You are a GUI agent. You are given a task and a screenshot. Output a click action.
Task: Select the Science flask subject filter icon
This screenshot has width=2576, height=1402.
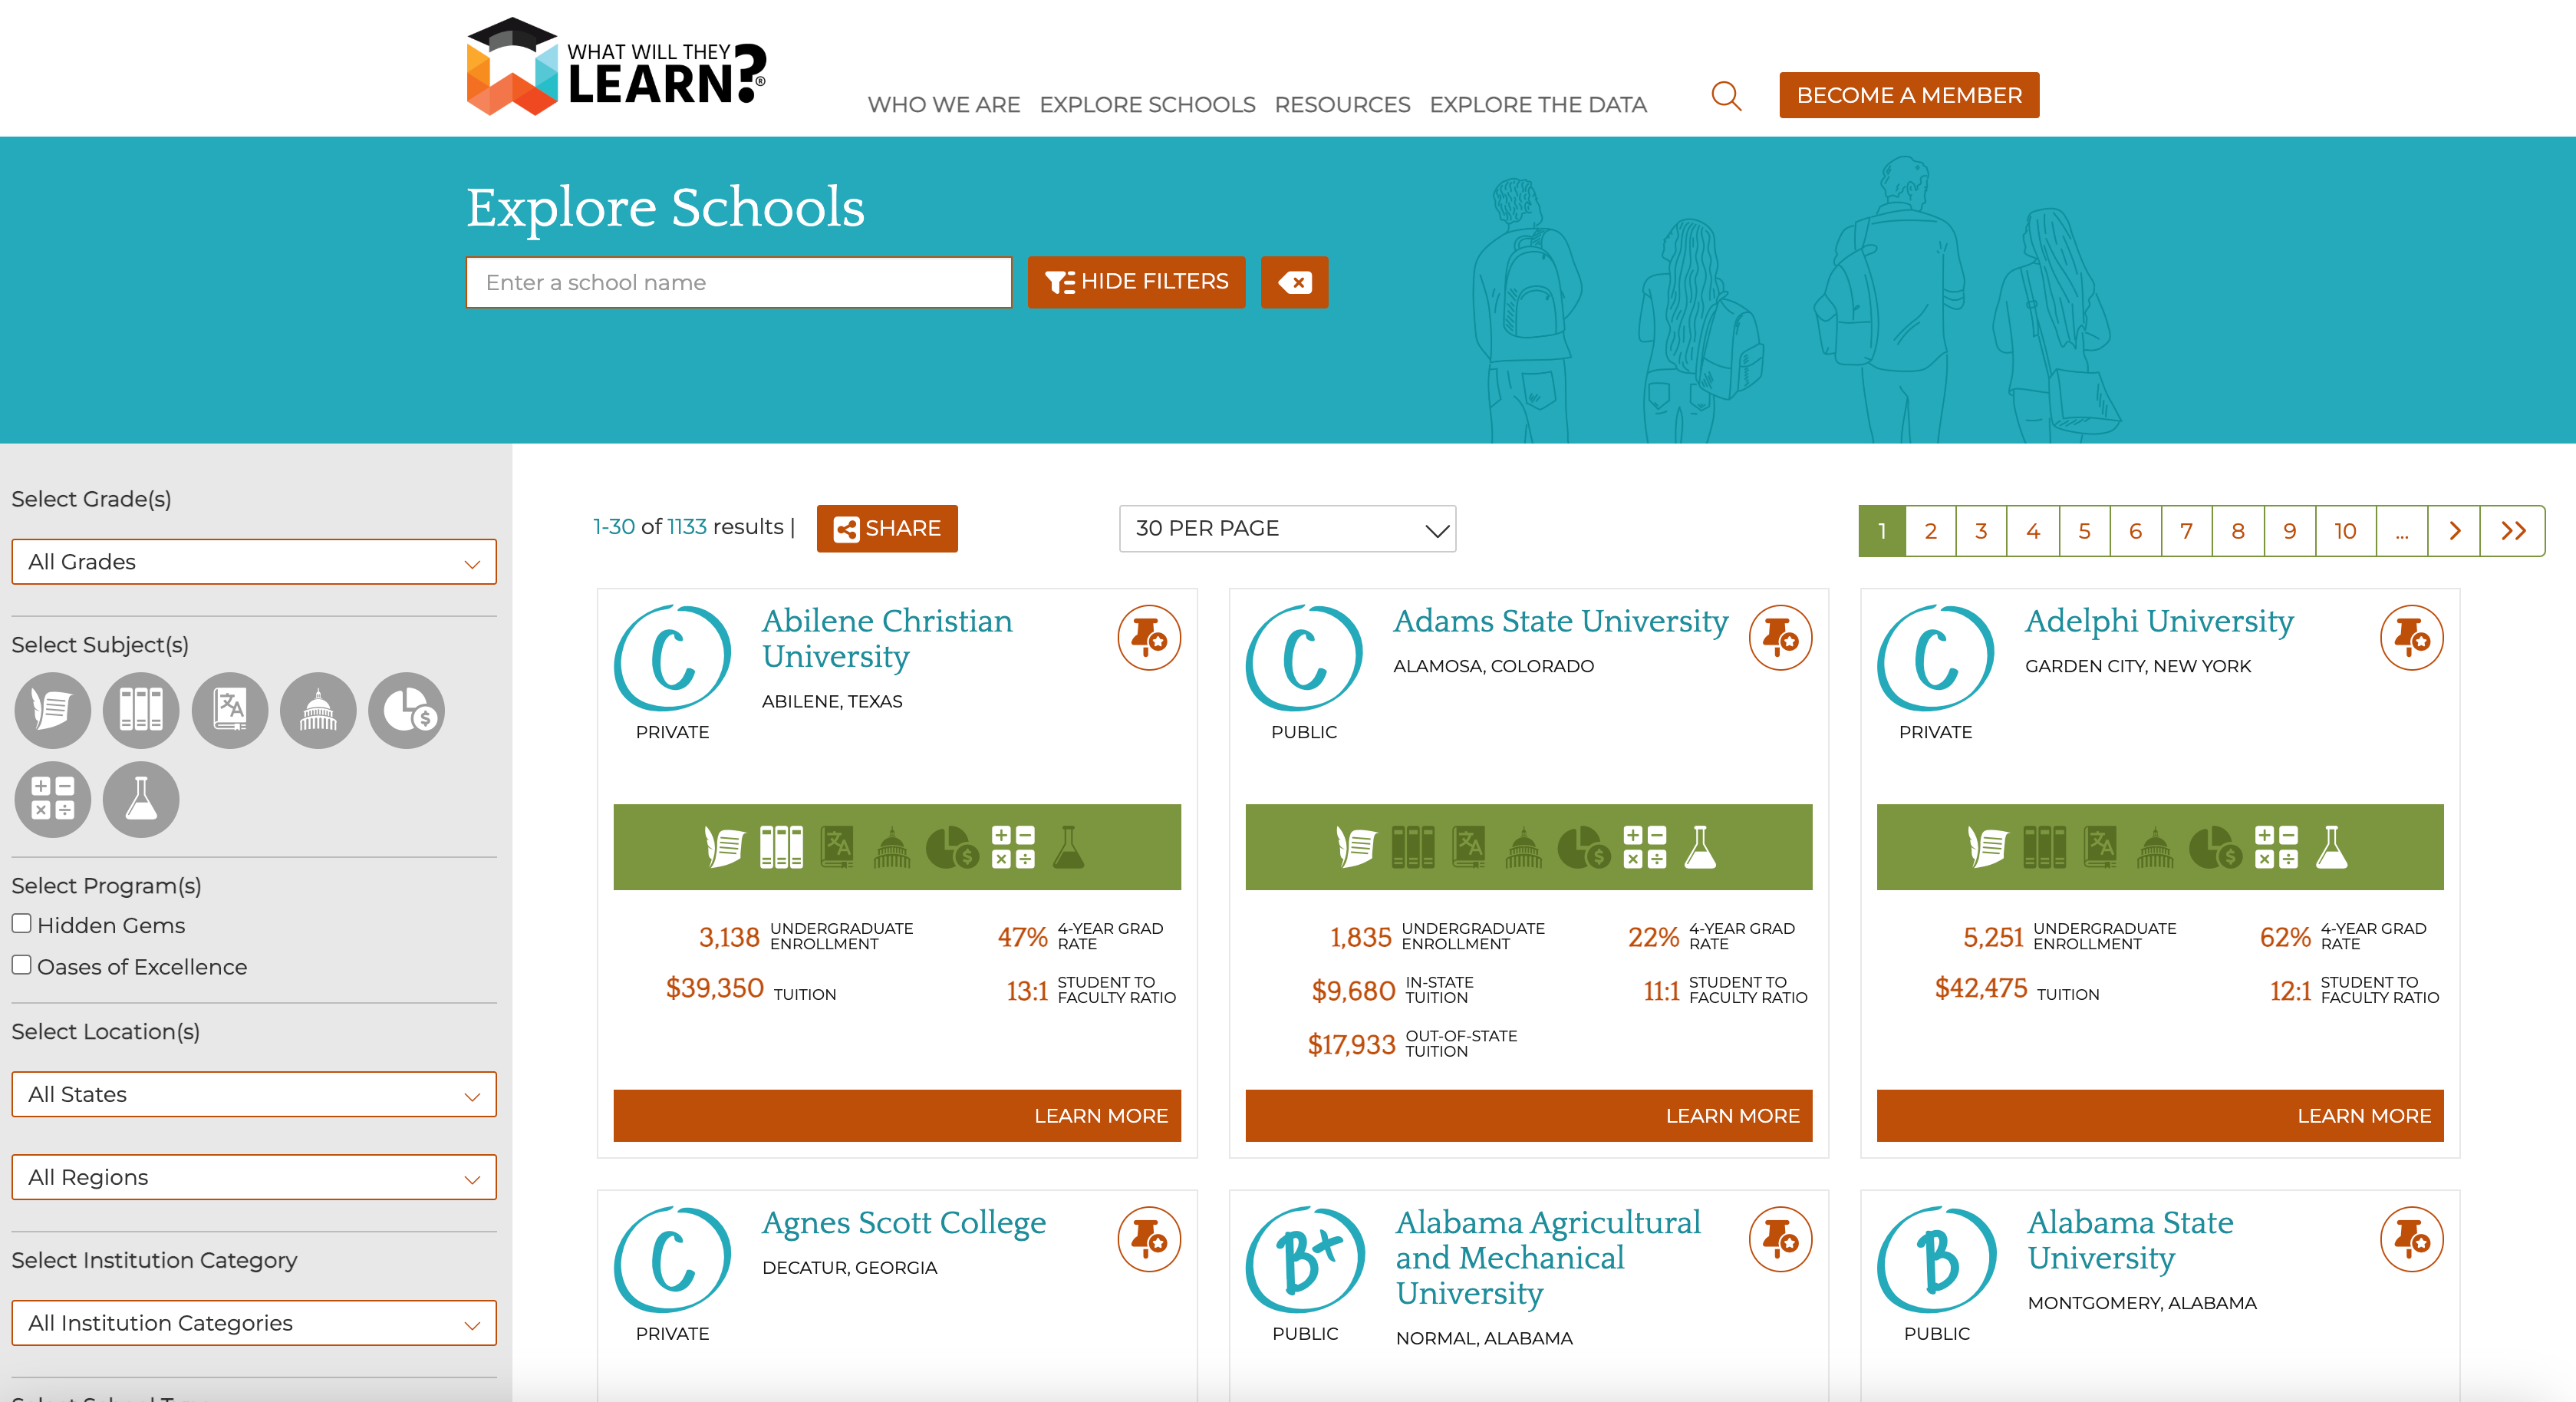(x=141, y=799)
